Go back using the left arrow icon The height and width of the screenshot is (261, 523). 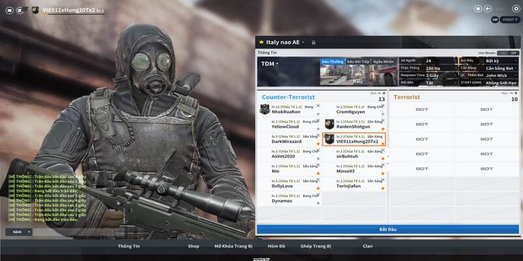(488, 8)
